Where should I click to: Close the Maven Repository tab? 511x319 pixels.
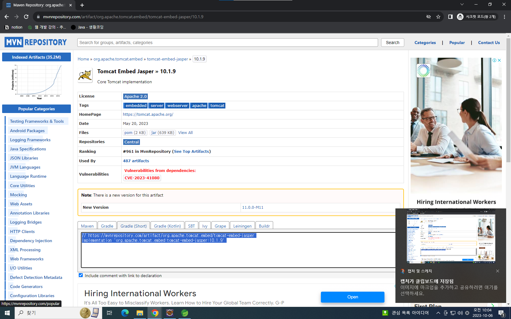[x=71, y=5]
